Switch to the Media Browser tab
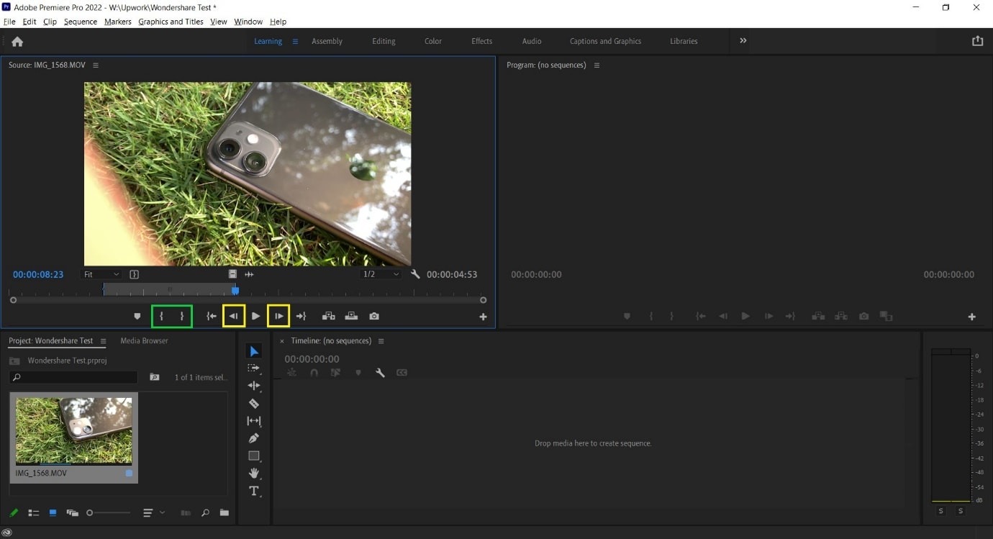993x539 pixels. (x=144, y=341)
